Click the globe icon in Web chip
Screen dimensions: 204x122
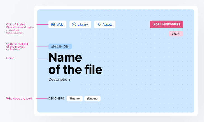pos(53,25)
